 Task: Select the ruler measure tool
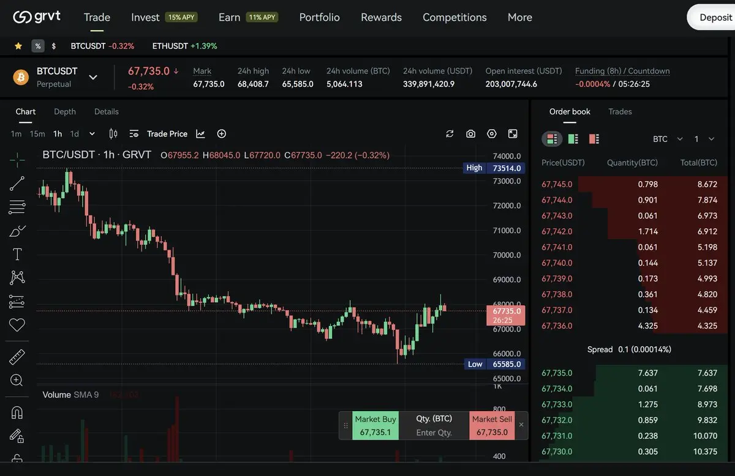coord(17,357)
